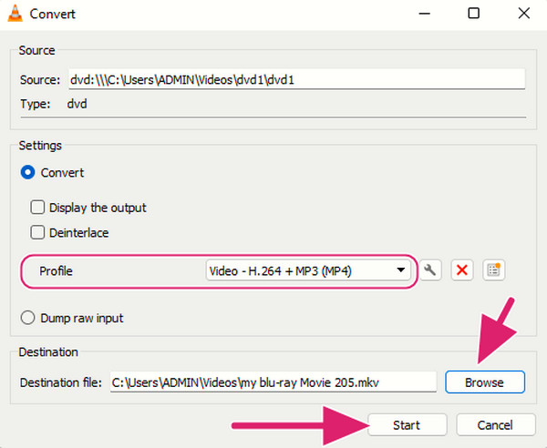Click the VLC cone icon in title bar

tap(15, 14)
